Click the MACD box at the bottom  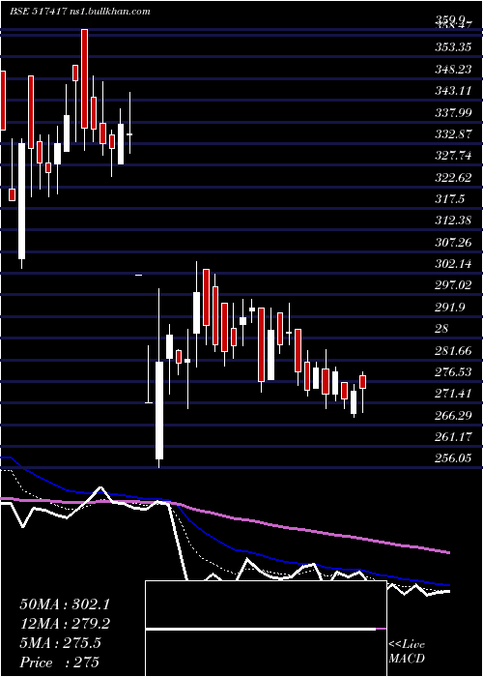click(x=266, y=629)
